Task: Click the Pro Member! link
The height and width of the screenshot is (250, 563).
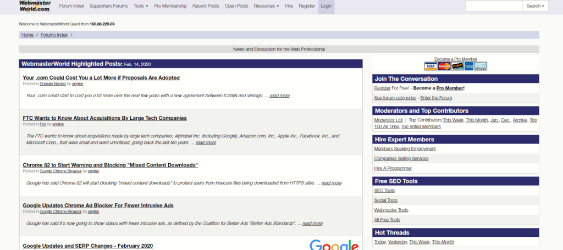Action: [x=450, y=88]
